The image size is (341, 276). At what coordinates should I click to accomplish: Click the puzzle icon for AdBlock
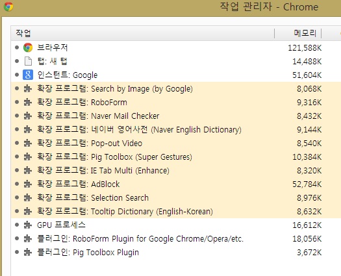28,184
